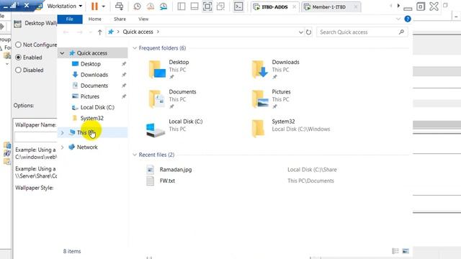Pause the virtual machine with the orange pause icon
Image resolution: width=461 pixels, height=259 pixels.
[94, 6]
